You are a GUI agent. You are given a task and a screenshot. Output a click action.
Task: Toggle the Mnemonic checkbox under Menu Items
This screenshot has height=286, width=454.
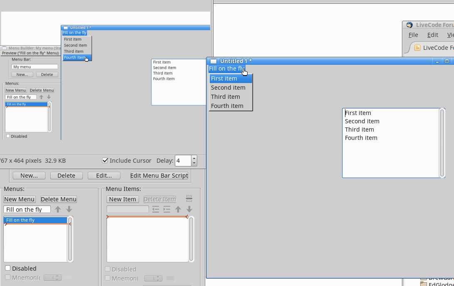click(108, 278)
